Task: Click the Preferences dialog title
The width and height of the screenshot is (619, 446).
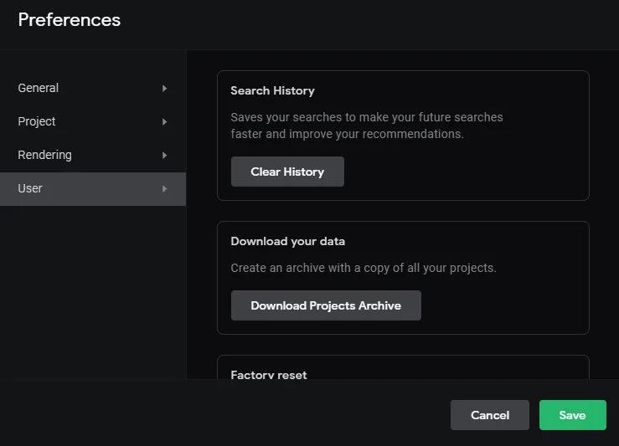Action: 69,20
